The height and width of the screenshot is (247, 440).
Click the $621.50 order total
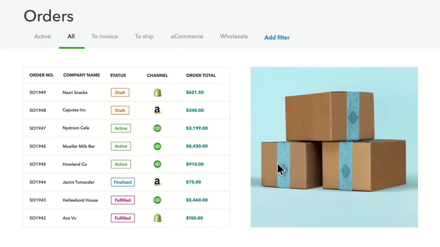[x=195, y=92]
